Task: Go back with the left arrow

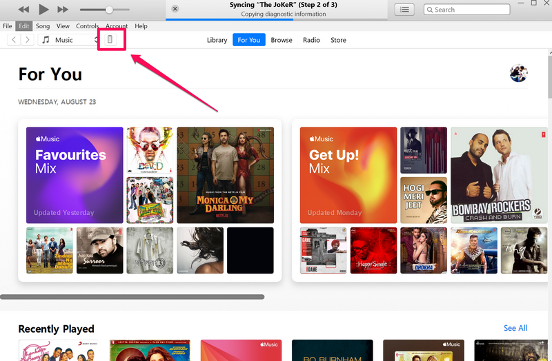Action: click(x=14, y=40)
